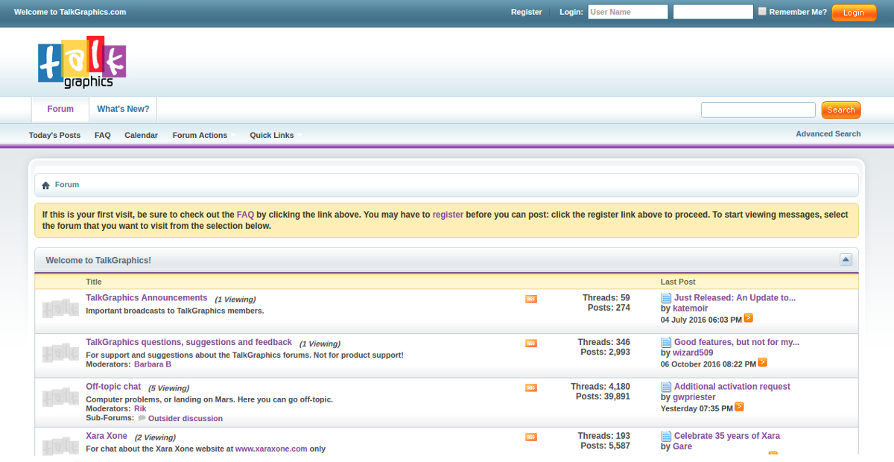
Task: Open the Advanced Search link
Action: click(x=828, y=134)
